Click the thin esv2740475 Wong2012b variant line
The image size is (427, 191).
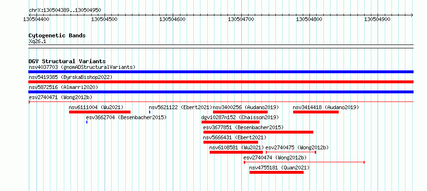pyautogui.click(x=291, y=152)
